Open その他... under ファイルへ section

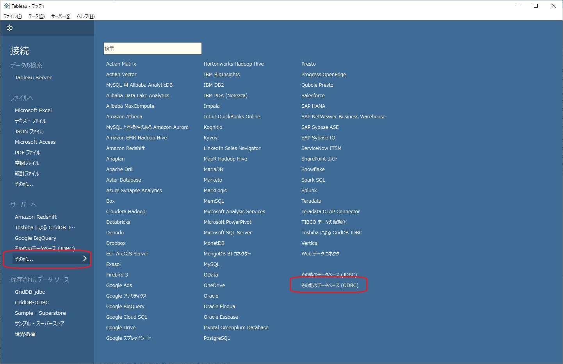[24, 184]
